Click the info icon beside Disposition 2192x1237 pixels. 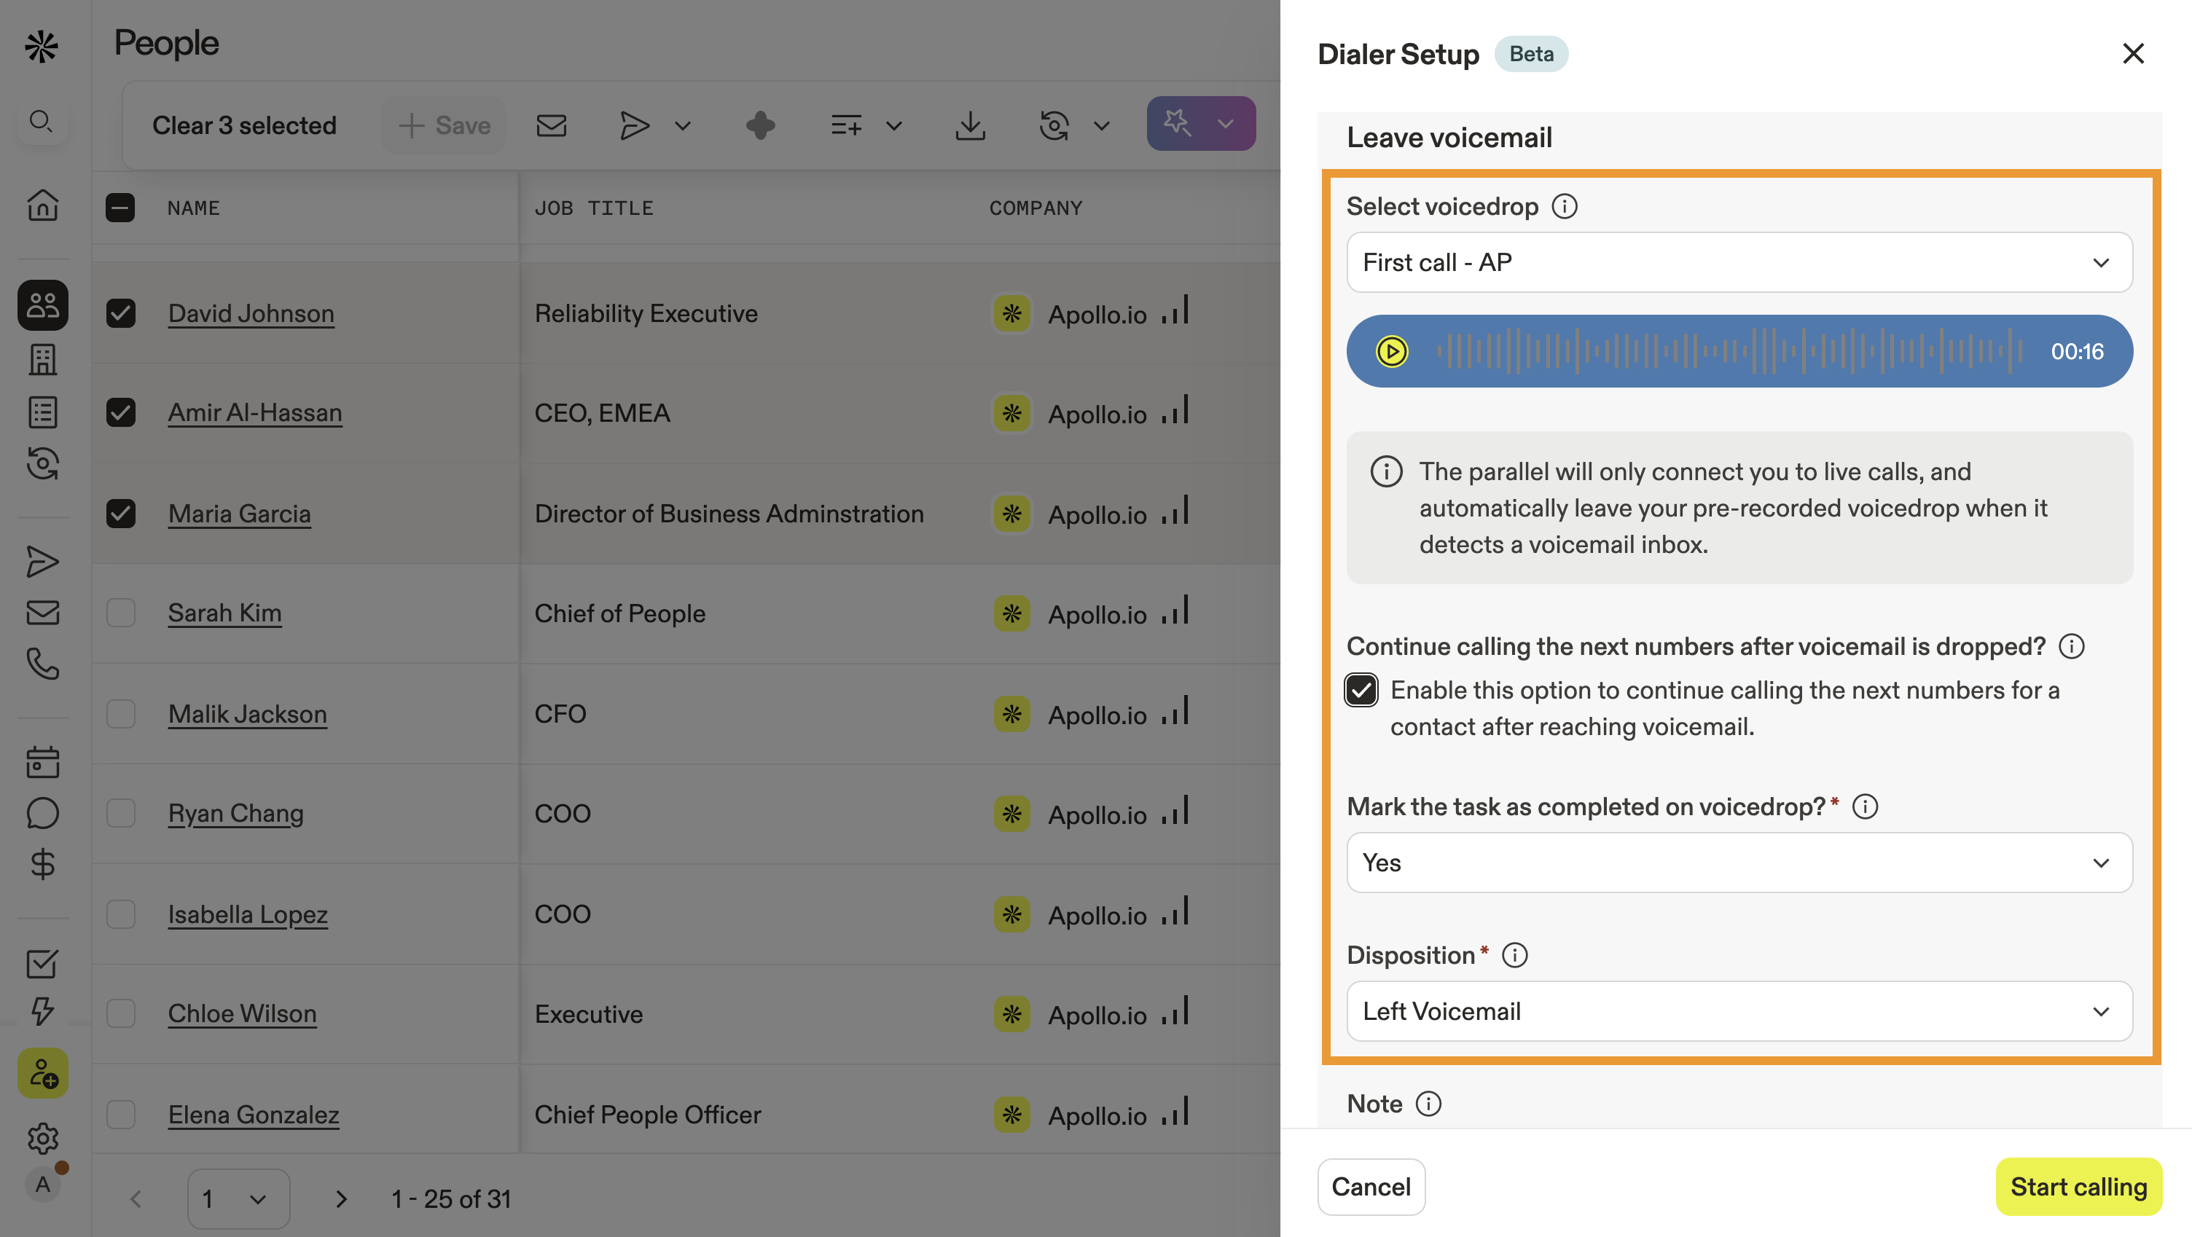1515,954
